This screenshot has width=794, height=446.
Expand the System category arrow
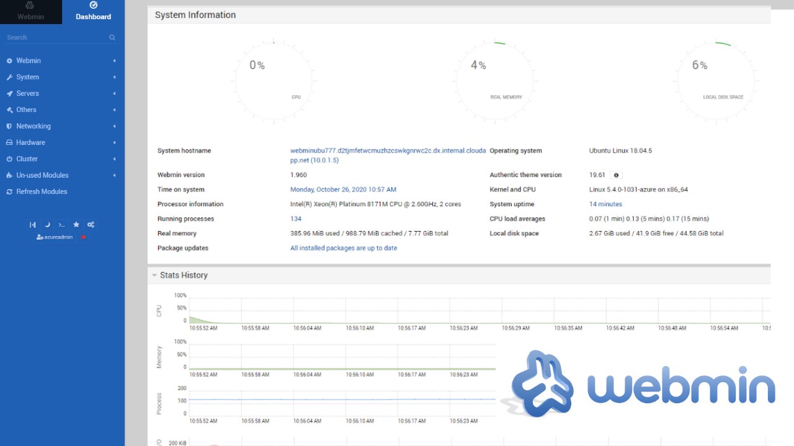point(115,77)
